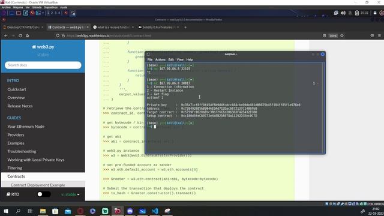
Task: Open File menu in terminal window
Action: click(x=150, y=59)
